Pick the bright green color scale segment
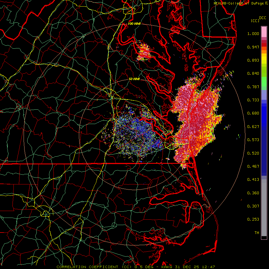This screenshot has height=269, width=269. coord(264,81)
